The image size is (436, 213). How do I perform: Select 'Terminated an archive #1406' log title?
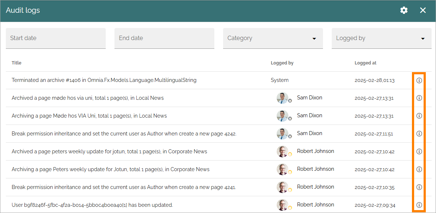click(104, 80)
